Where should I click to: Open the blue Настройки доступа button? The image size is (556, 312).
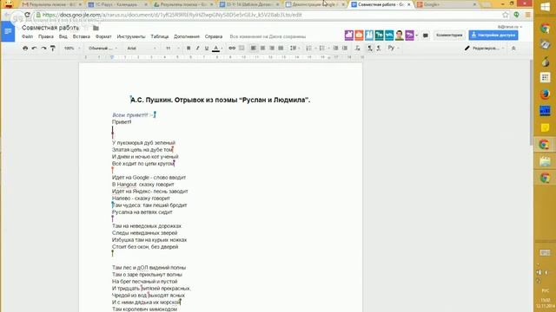[493, 36]
